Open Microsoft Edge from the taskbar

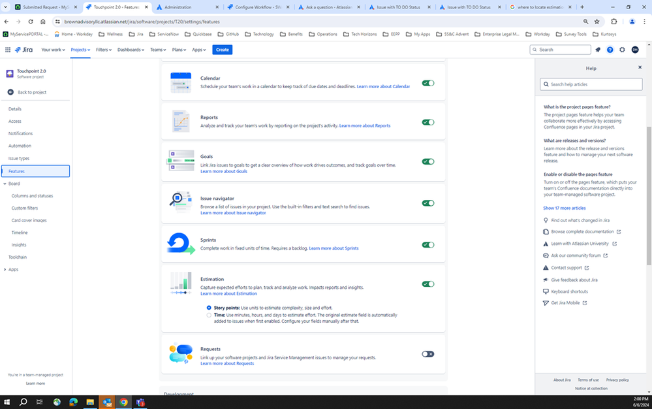pos(74,402)
